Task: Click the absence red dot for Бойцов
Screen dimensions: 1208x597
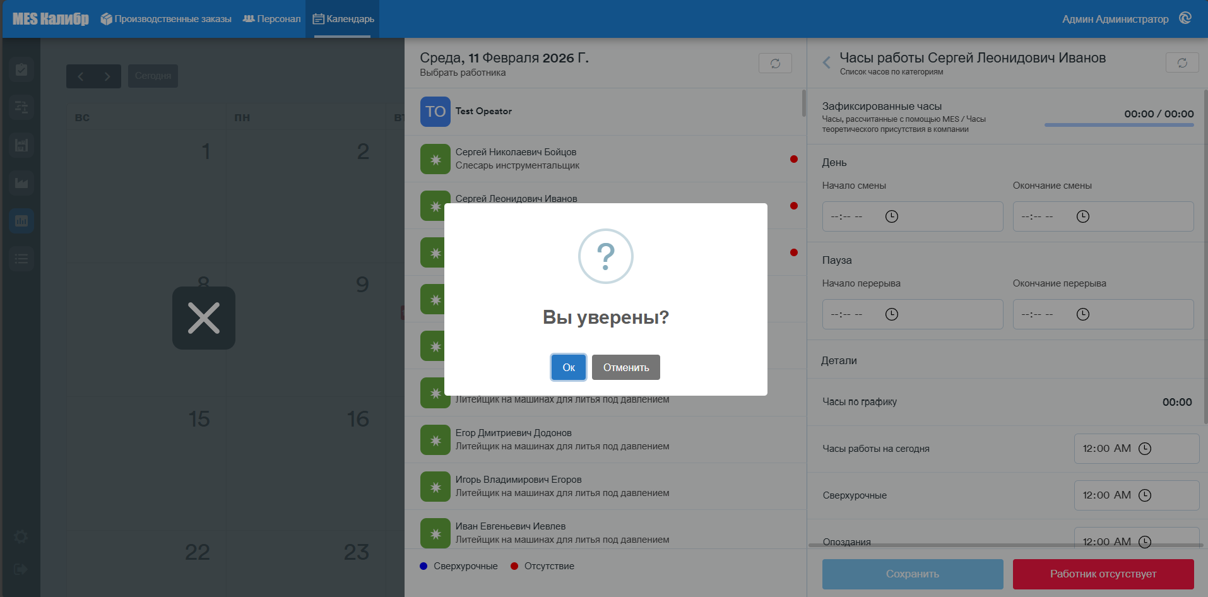Action: [794, 159]
